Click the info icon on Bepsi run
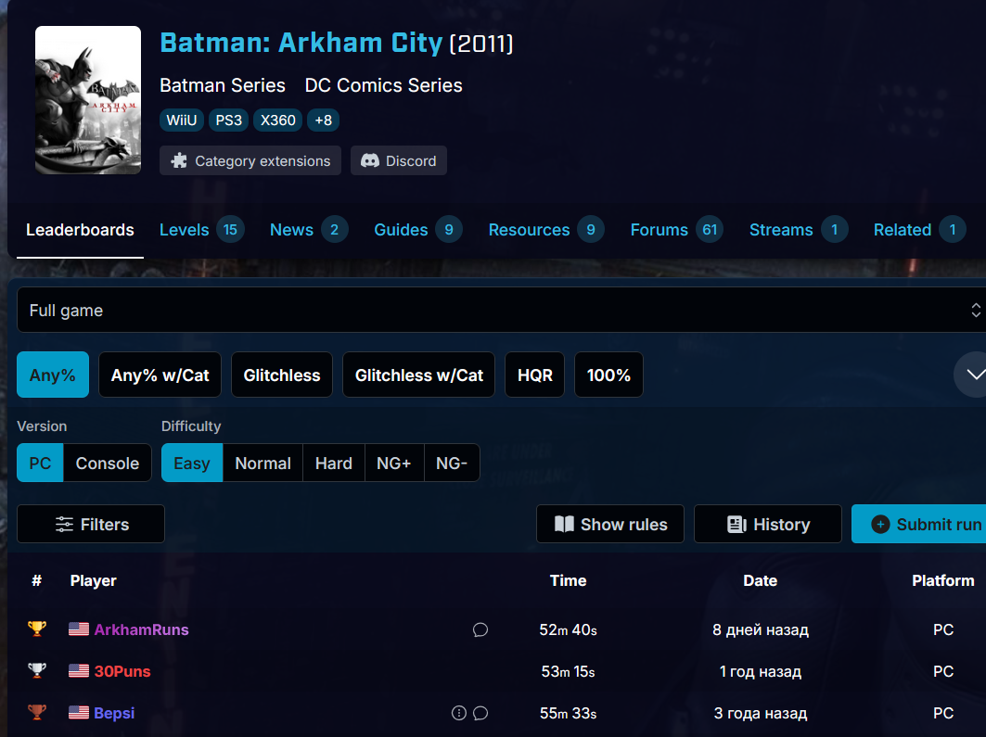 click(x=459, y=713)
